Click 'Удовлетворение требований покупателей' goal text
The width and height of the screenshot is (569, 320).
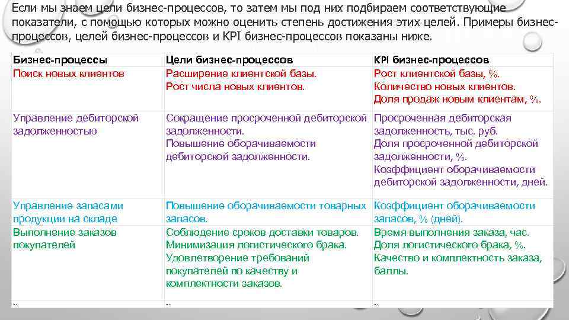coord(238,264)
